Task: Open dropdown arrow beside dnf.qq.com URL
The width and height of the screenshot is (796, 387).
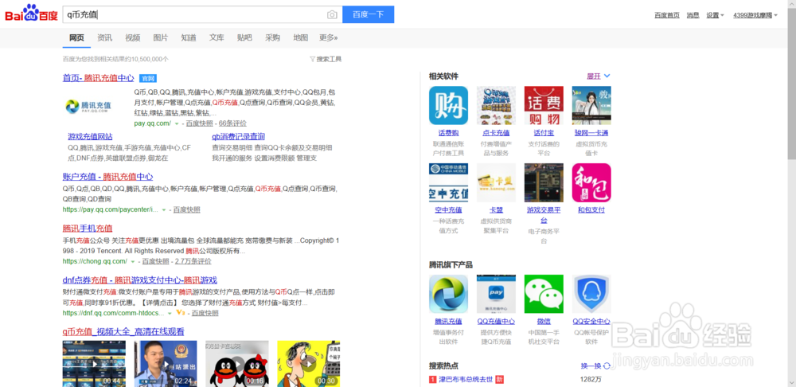Action: click(x=170, y=314)
